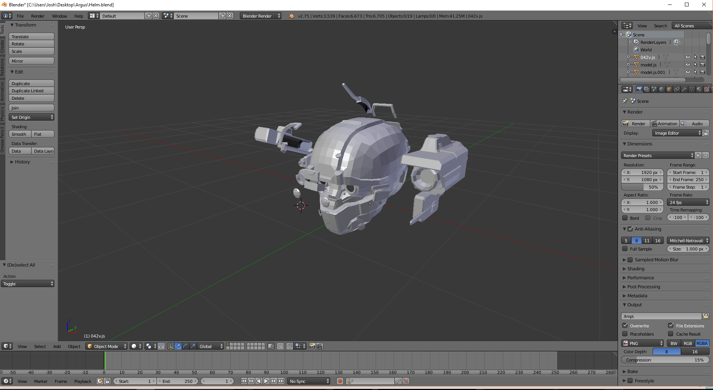Click the Smooth shading button
Screen dimensions: 713x390
pyautogui.click(x=20, y=134)
